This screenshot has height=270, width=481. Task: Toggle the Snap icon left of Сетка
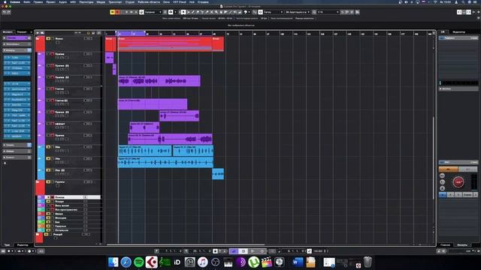(x=261, y=12)
